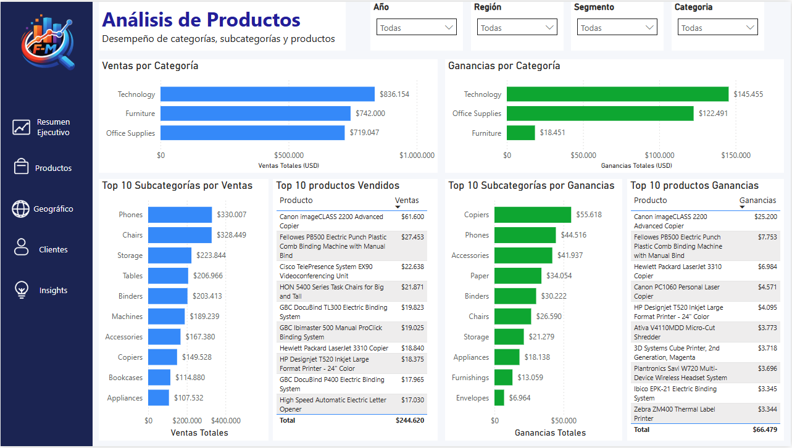The image size is (792, 448).
Task: Select Phones bar in subcategory sales
Action: [x=180, y=215]
